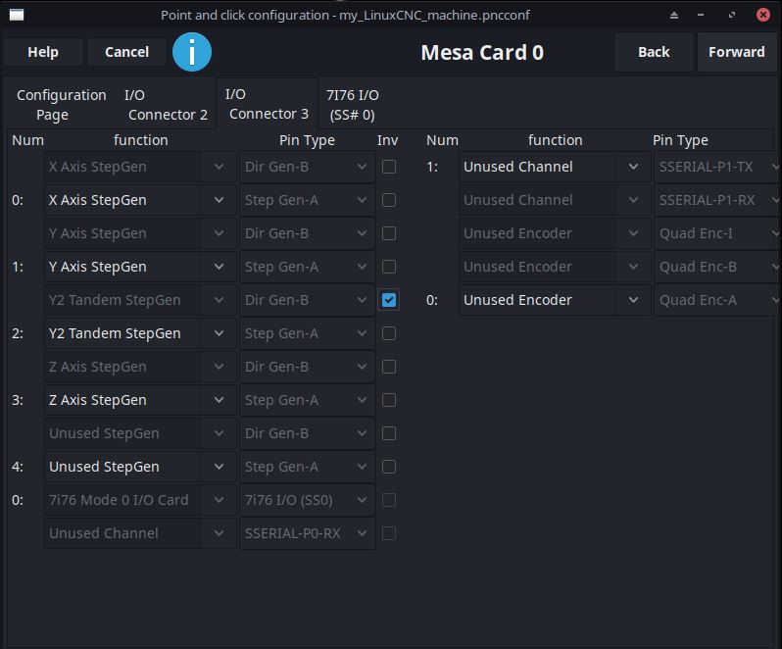Open the SSERIAL-P0-RX pin type dropdown
782x649 pixels.
click(x=308, y=533)
